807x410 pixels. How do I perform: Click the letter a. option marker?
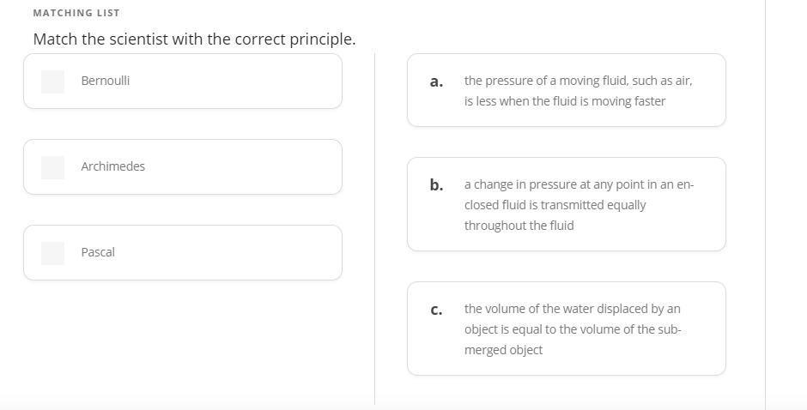(x=436, y=81)
